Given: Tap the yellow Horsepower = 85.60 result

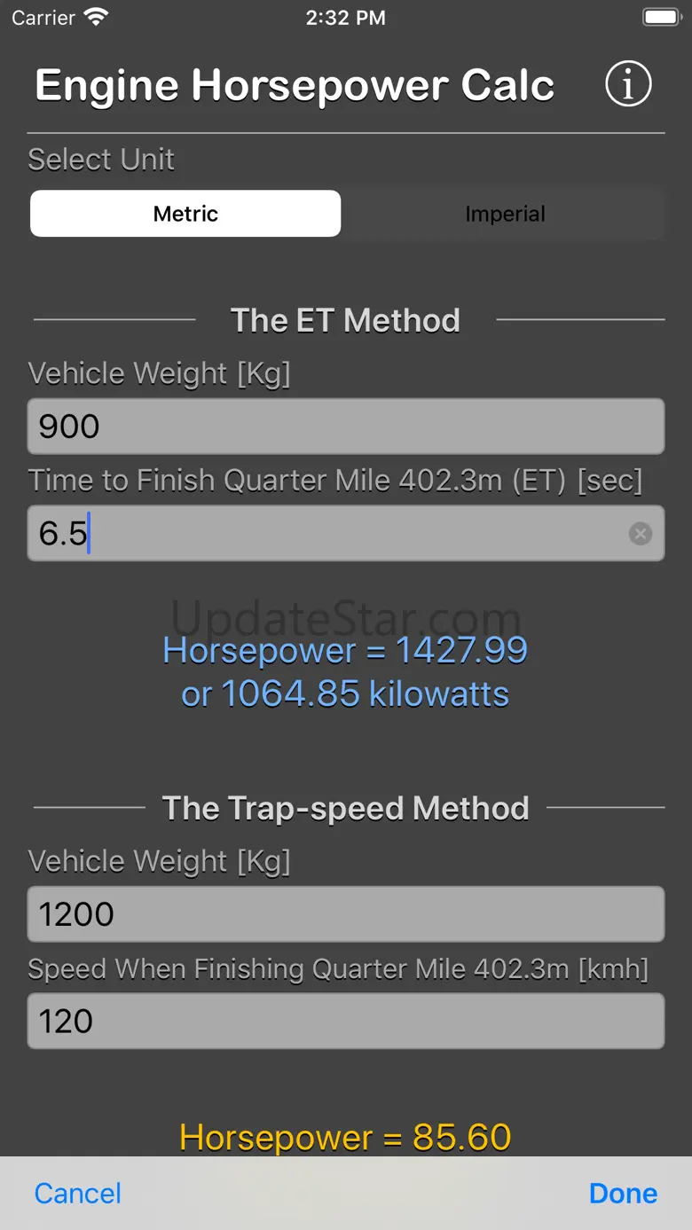Looking at the screenshot, I should 345,1137.
